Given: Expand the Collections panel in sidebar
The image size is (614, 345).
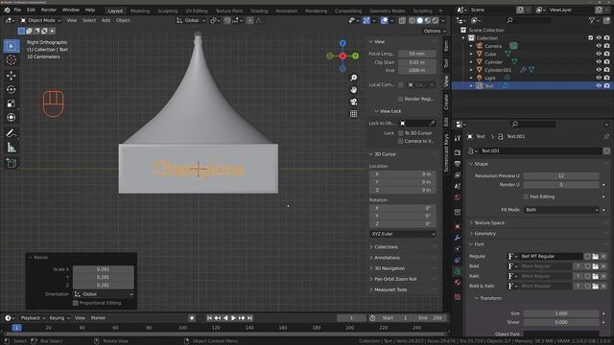Looking at the screenshot, I should pyautogui.click(x=386, y=247).
